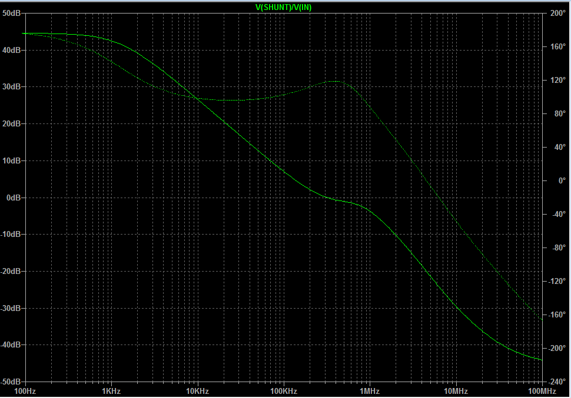Click the 200° phase axis label
The height and width of the screenshot is (398, 571).
[558, 13]
